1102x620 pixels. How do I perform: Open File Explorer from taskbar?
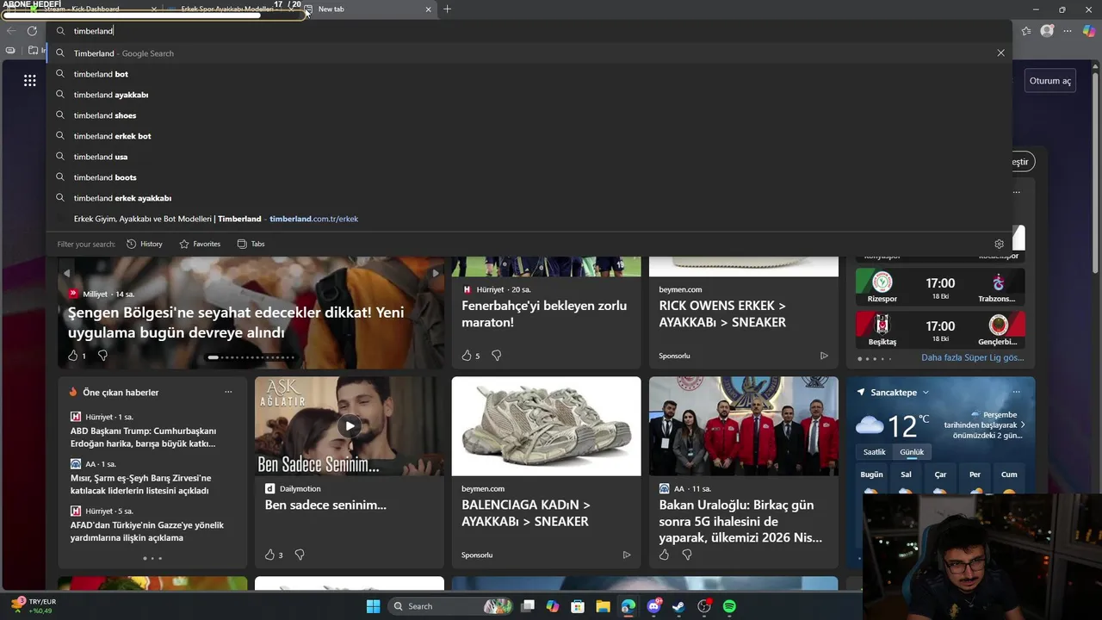(x=603, y=606)
